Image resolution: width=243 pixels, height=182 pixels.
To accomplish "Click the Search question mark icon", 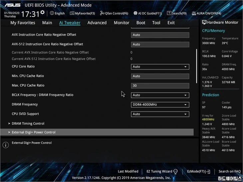I will [x=169, y=13].
